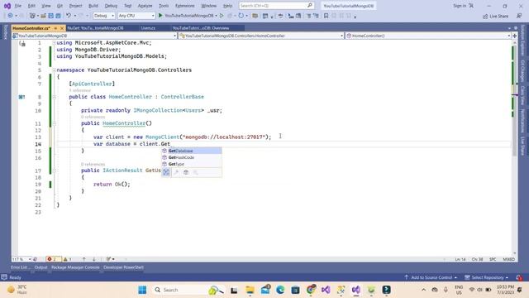Click Select Repository in status bar
This screenshot has height=298, width=529.
click(x=487, y=277)
